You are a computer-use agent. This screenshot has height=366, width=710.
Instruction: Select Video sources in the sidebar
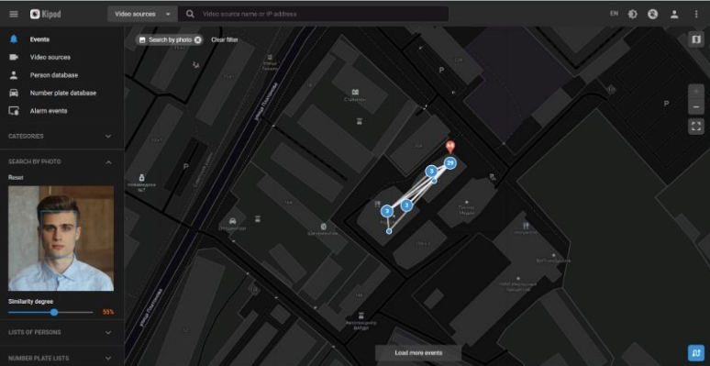click(50, 57)
